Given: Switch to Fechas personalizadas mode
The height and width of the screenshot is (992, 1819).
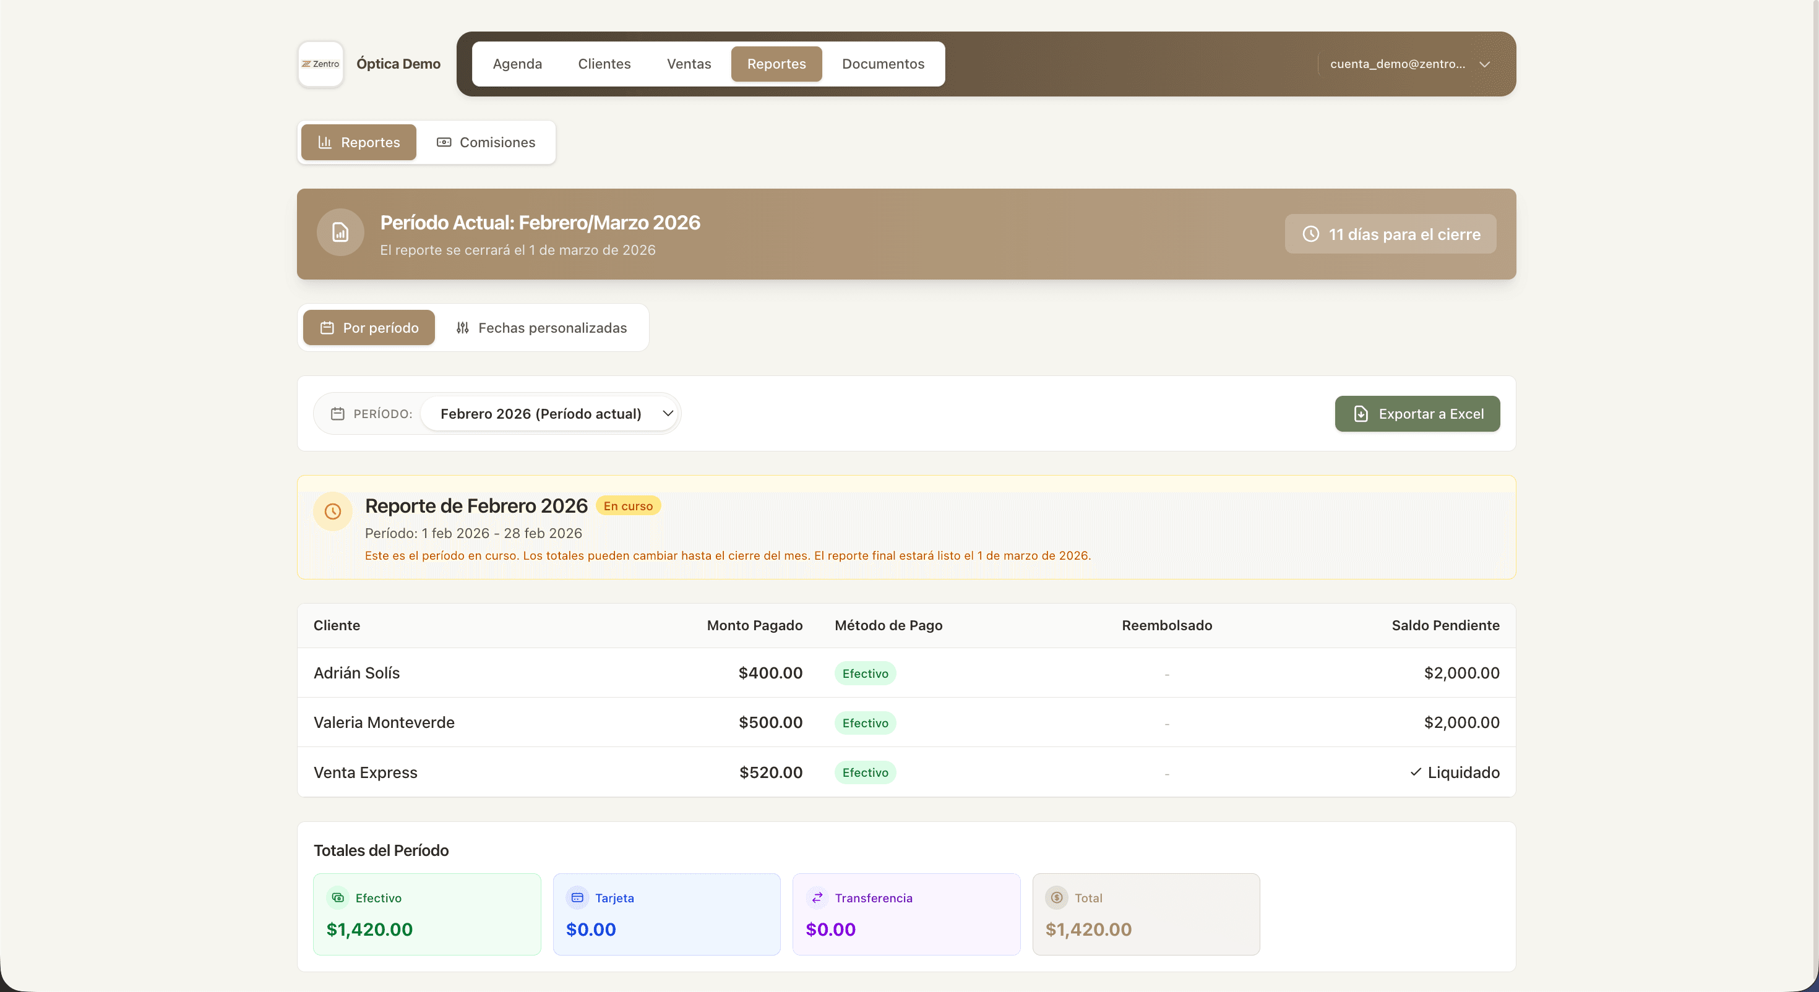Looking at the screenshot, I should pyautogui.click(x=541, y=328).
